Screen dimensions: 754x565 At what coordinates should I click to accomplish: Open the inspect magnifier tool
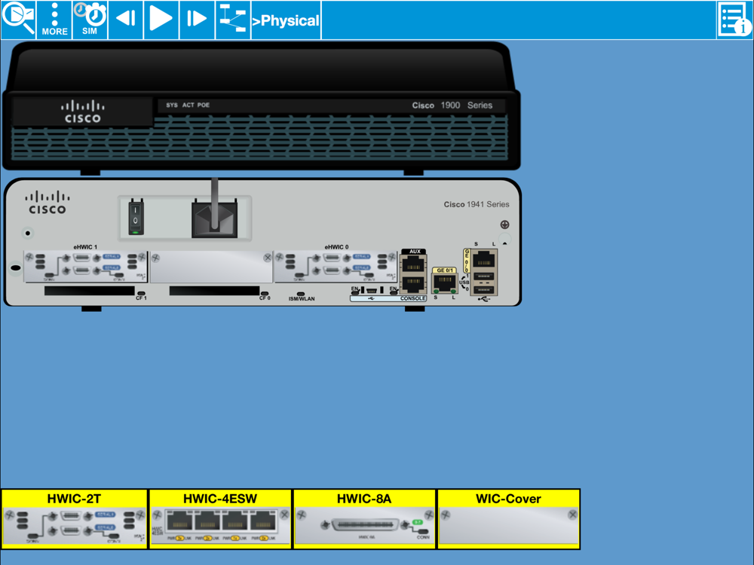[x=18, y=20]
